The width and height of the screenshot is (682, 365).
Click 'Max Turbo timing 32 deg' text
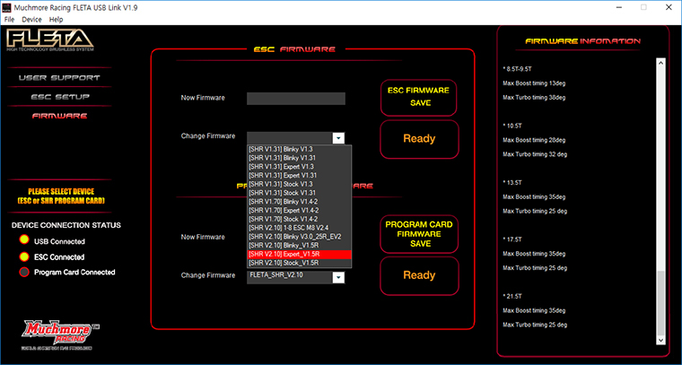[x=535, y=154]
